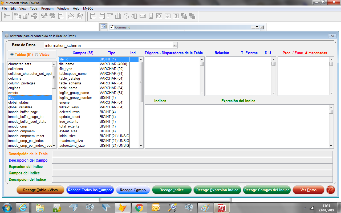
Task: Open the Tools menu
Action: [34, 9]
